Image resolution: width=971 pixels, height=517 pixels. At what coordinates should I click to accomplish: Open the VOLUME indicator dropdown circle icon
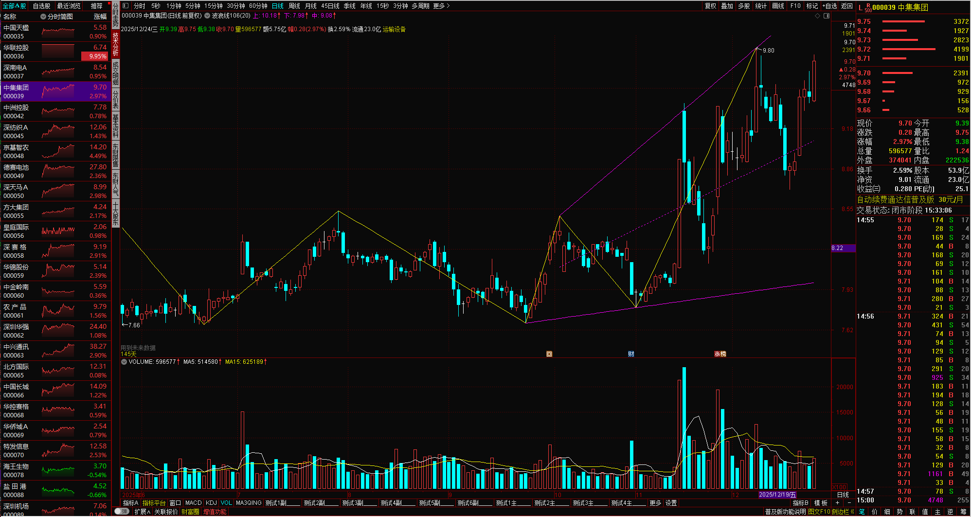pyautogui.click(x=124, y=362)
